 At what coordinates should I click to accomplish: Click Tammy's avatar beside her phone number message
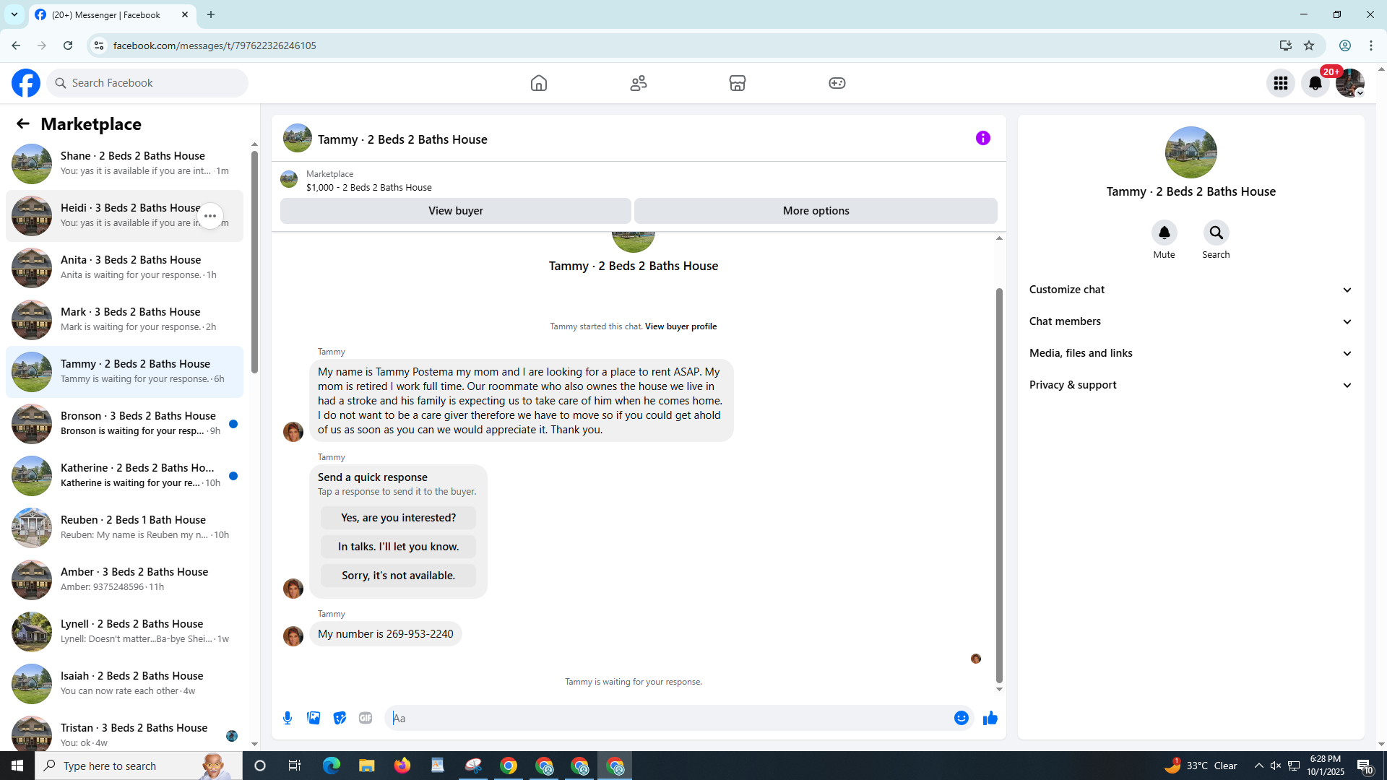click(293, 636)
